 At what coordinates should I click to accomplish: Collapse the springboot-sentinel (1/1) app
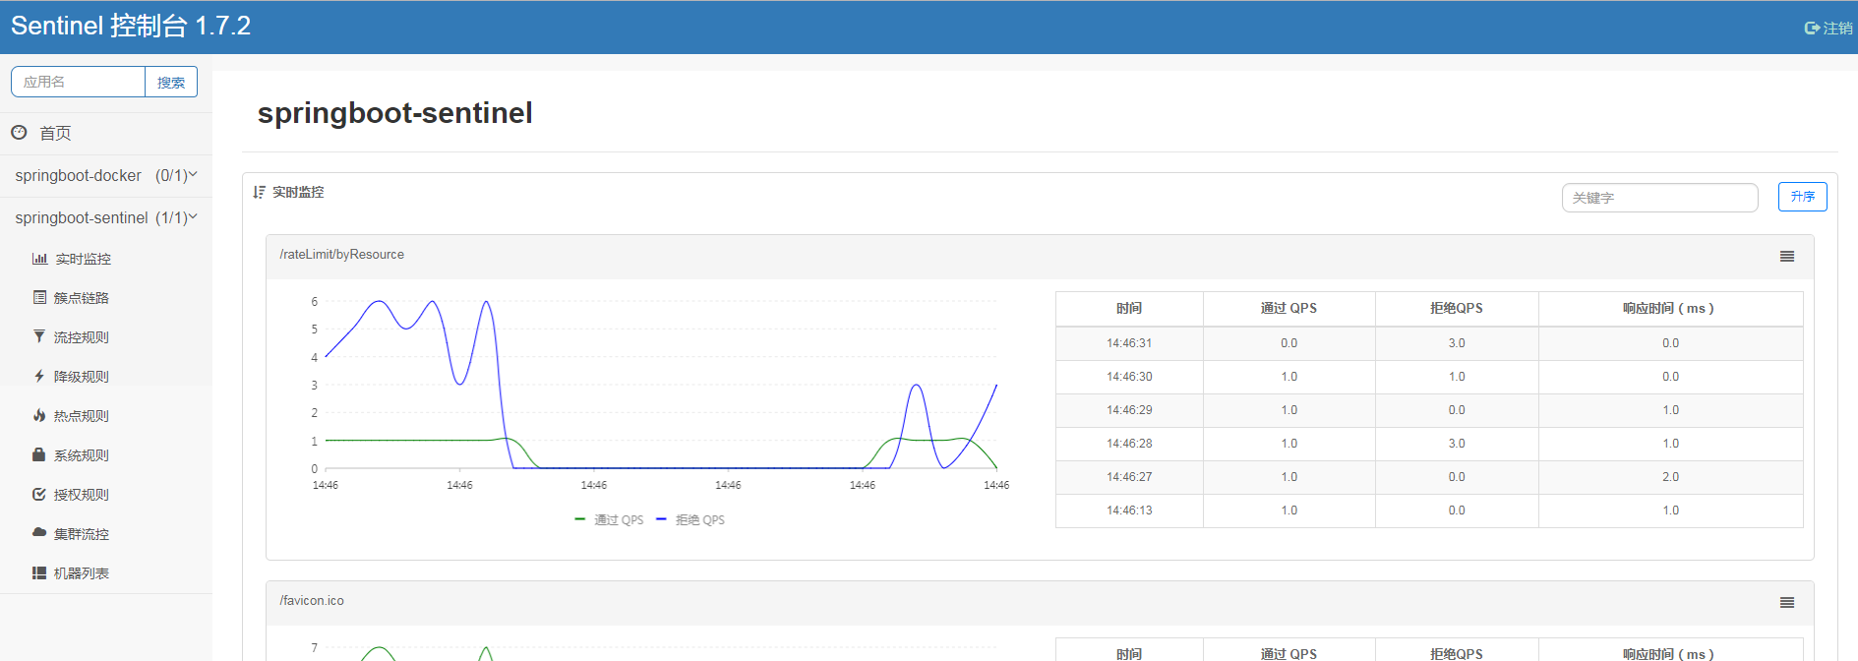106,217
